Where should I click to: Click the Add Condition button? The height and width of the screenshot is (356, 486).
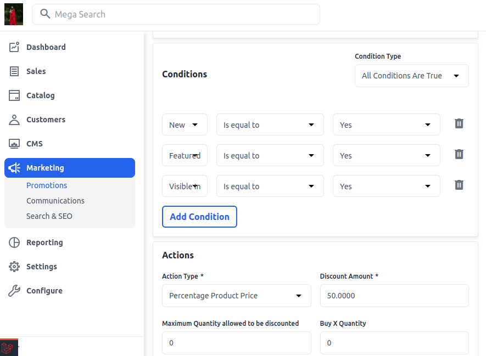coord(199,217)
